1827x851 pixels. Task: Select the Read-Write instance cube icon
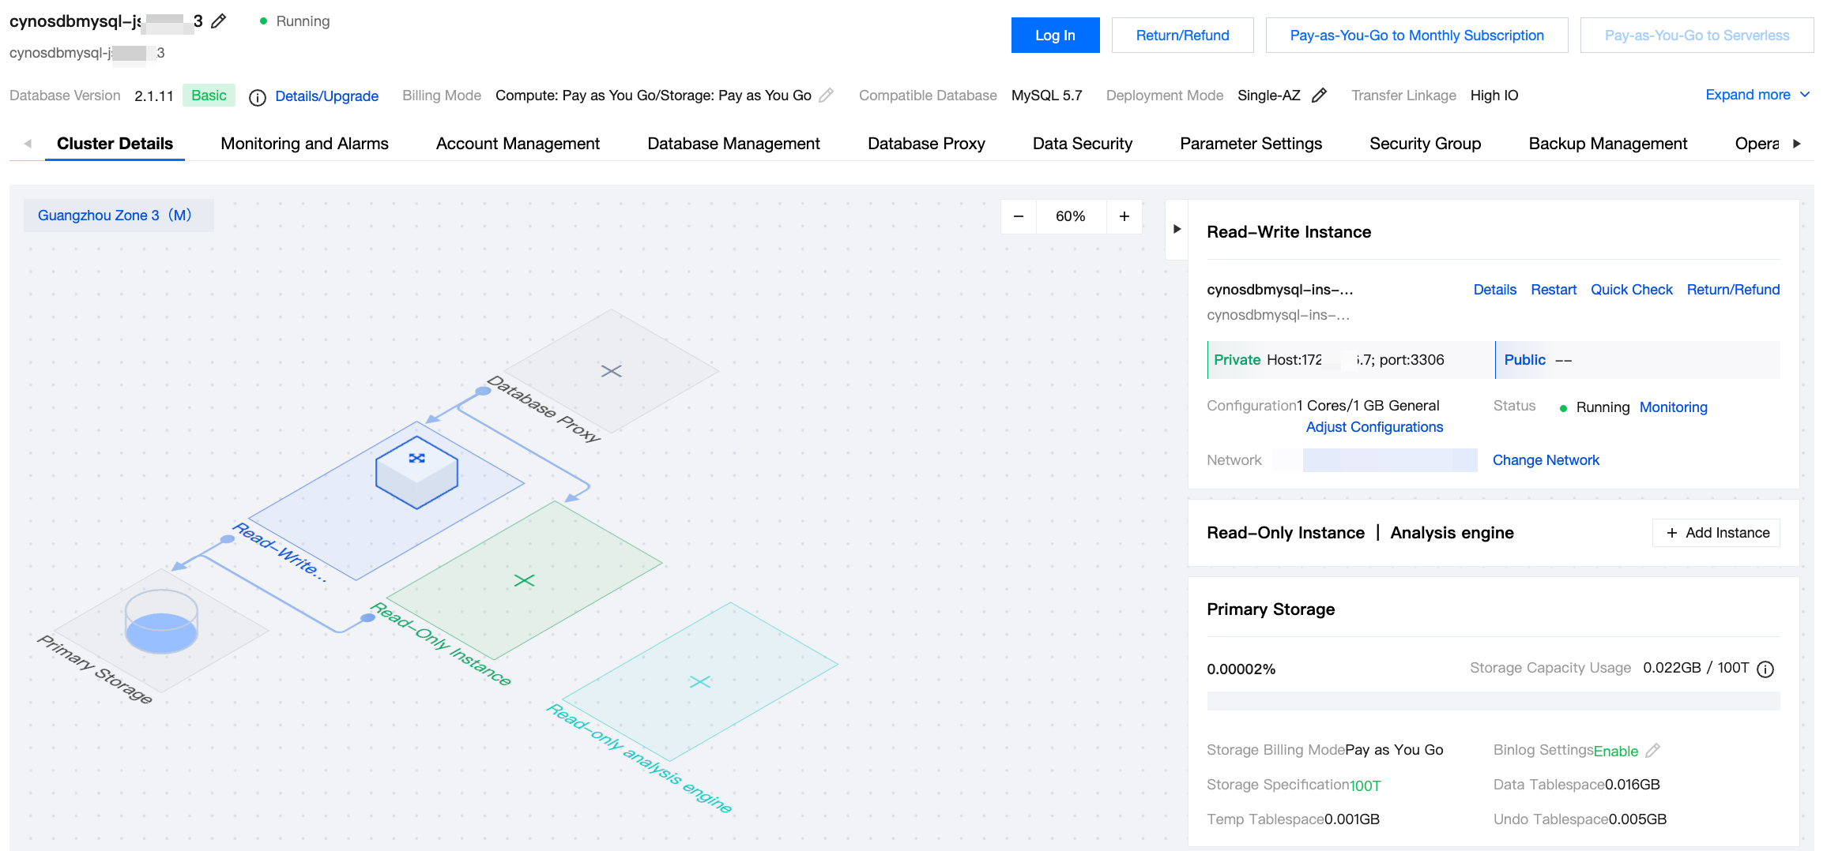click(x=416, y=471)
